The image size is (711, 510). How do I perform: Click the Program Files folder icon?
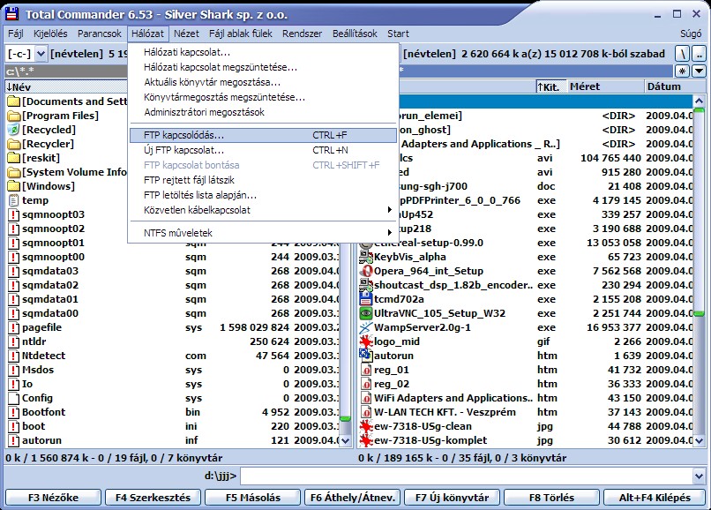click(14, 116)
